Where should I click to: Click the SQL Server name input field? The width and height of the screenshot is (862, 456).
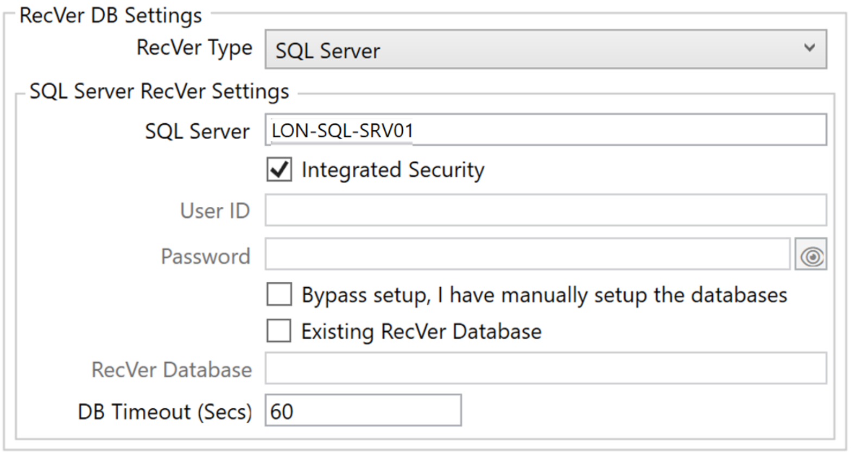click(x=546, y=130)
